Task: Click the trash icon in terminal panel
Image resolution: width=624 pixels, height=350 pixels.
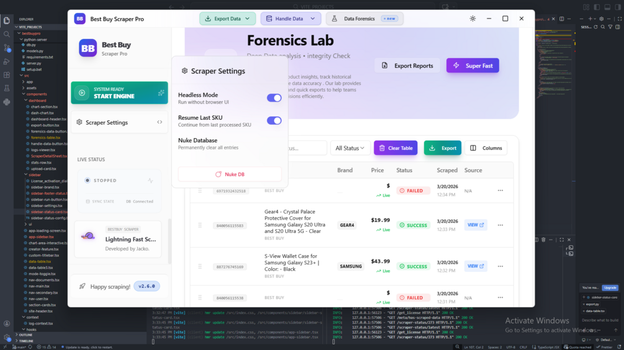Action: tap(543, 240)
